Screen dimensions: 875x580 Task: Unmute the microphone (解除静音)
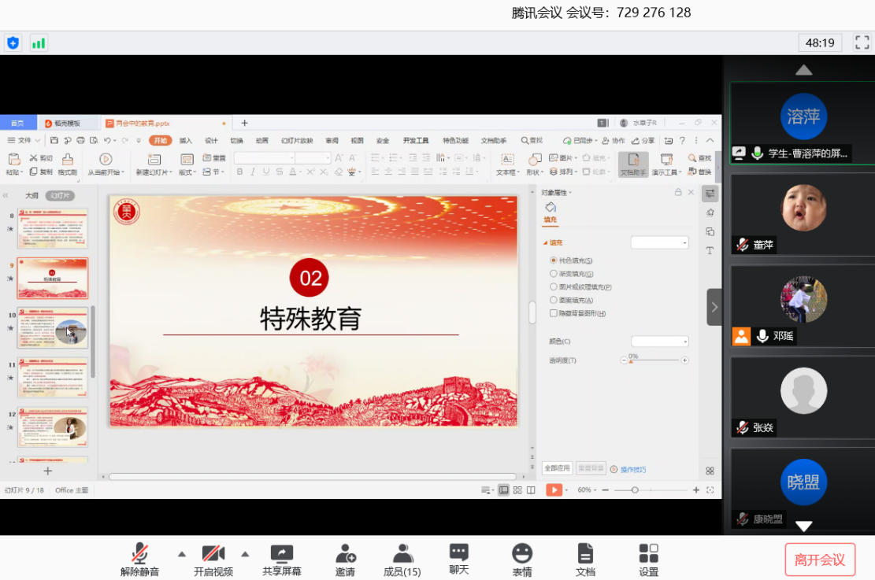140,553
